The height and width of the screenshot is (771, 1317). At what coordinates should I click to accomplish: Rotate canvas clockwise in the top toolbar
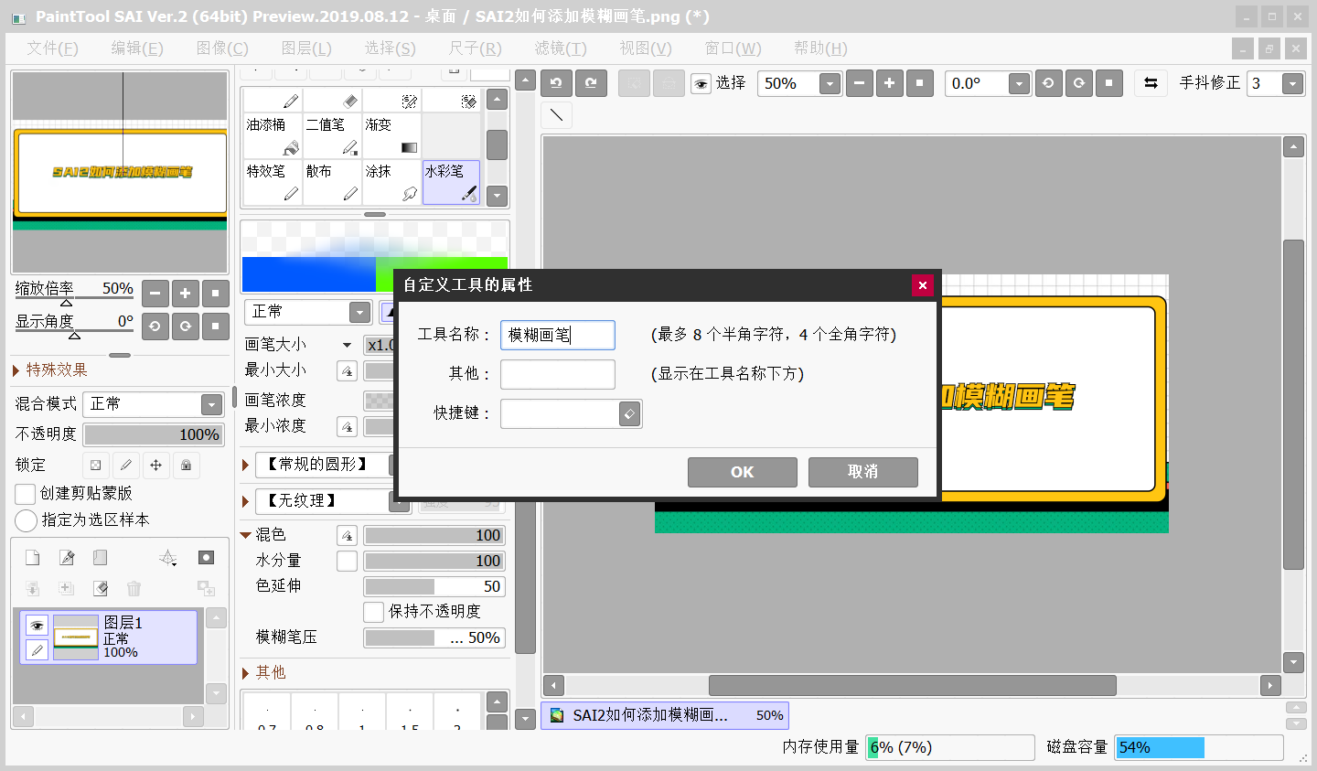click(1078, 83)
